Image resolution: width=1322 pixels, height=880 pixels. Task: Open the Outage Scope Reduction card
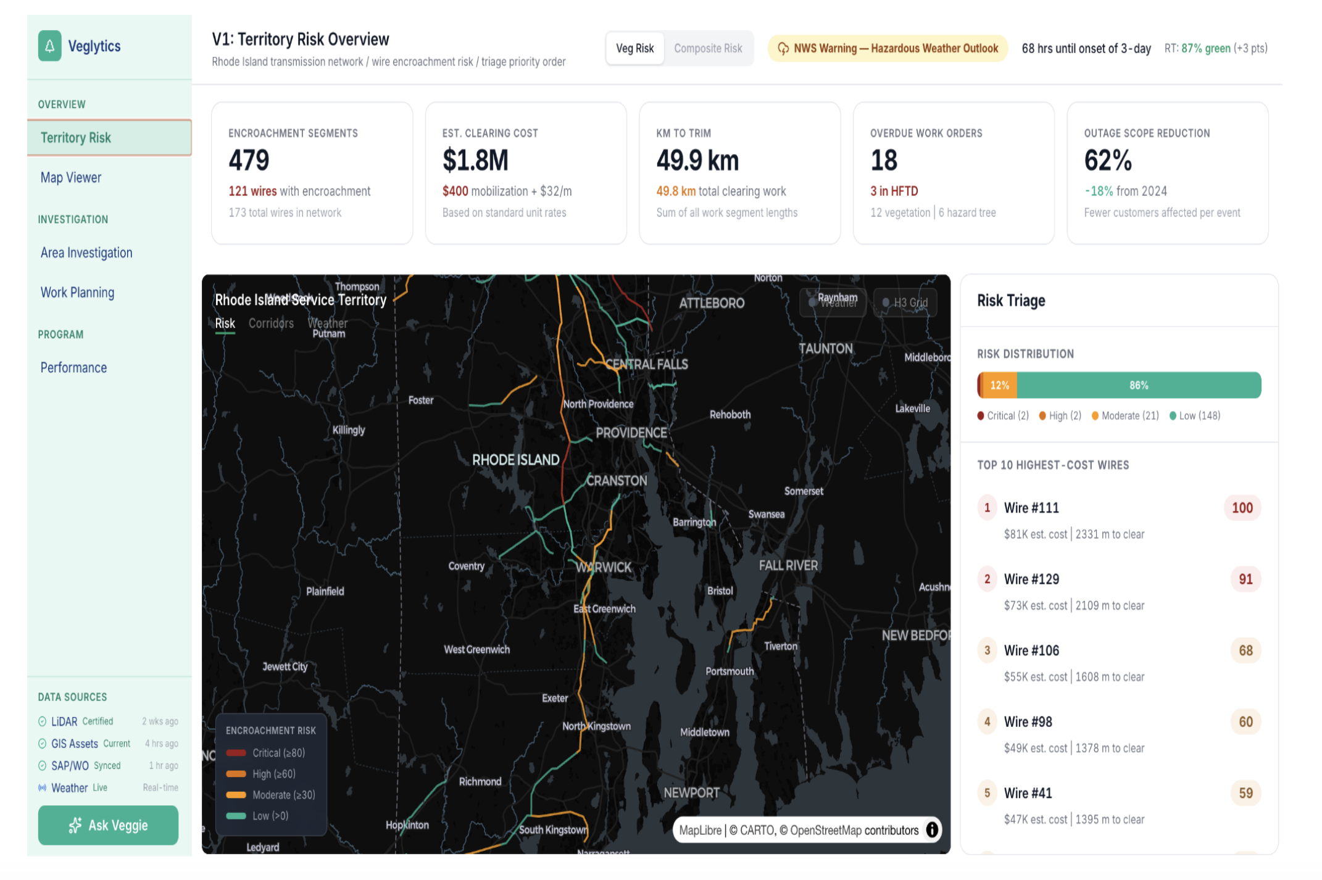[x=1168, y=173]
